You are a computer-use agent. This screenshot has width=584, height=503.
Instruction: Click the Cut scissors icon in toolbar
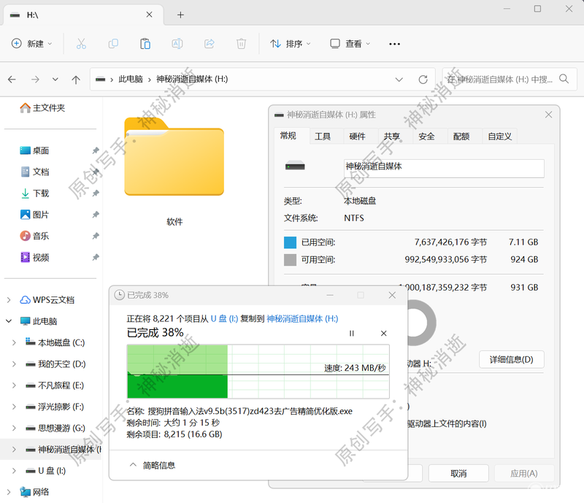click(81, 44)
